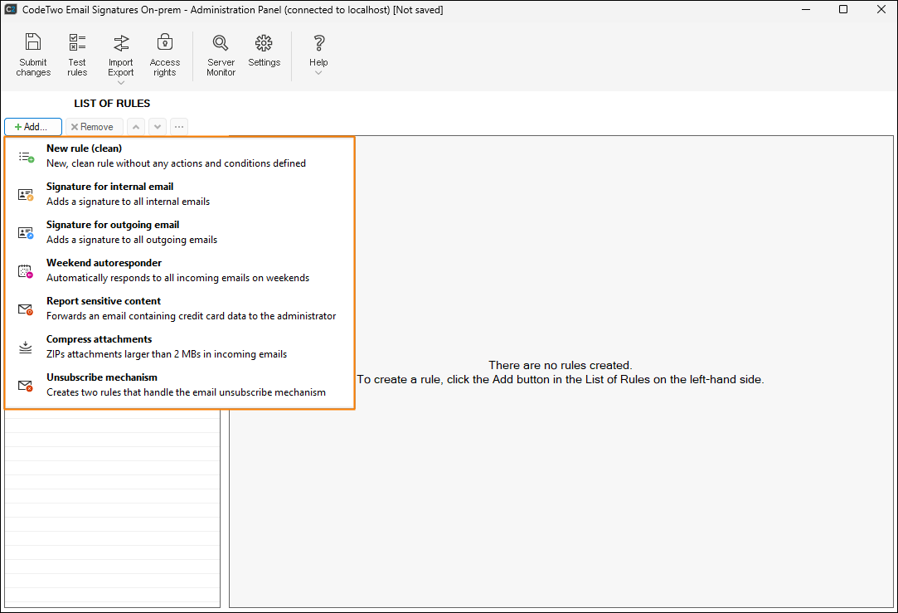Expand the Import Export dropdown

pyautogui.click(x=121, y=82)
